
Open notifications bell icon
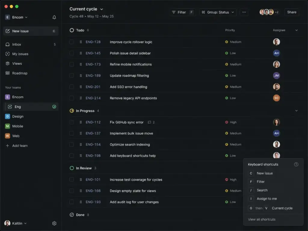tap(54, 17)
